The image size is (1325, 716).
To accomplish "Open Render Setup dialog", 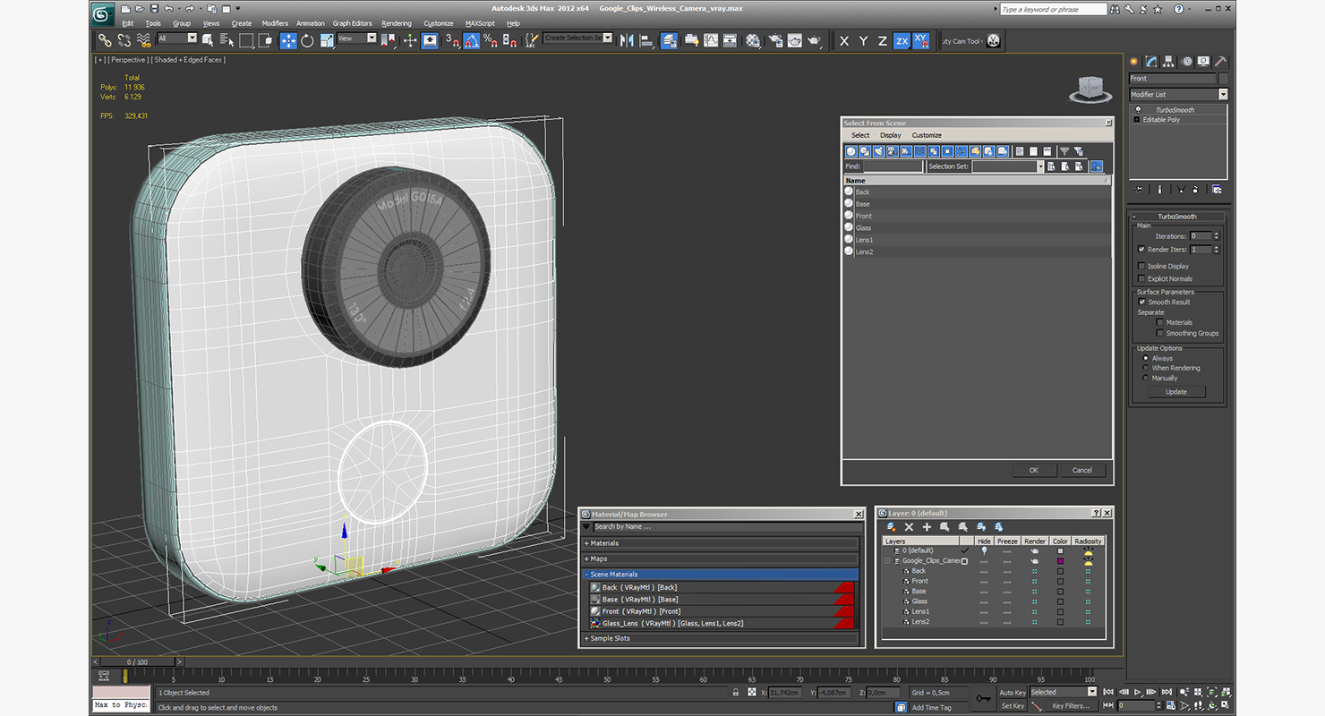I will [x=774, y=40].
